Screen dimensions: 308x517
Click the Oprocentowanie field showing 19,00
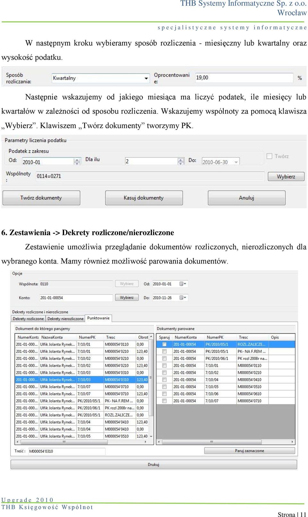coord(244,78)
